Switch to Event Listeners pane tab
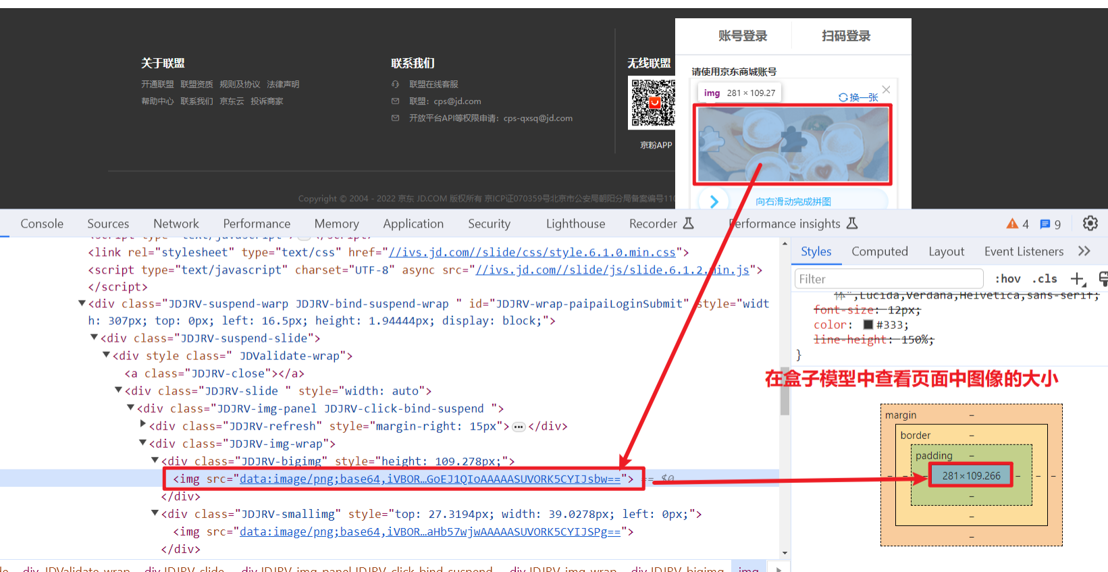This screenshot has width=1108, height=572. [x=1024, y=251]
